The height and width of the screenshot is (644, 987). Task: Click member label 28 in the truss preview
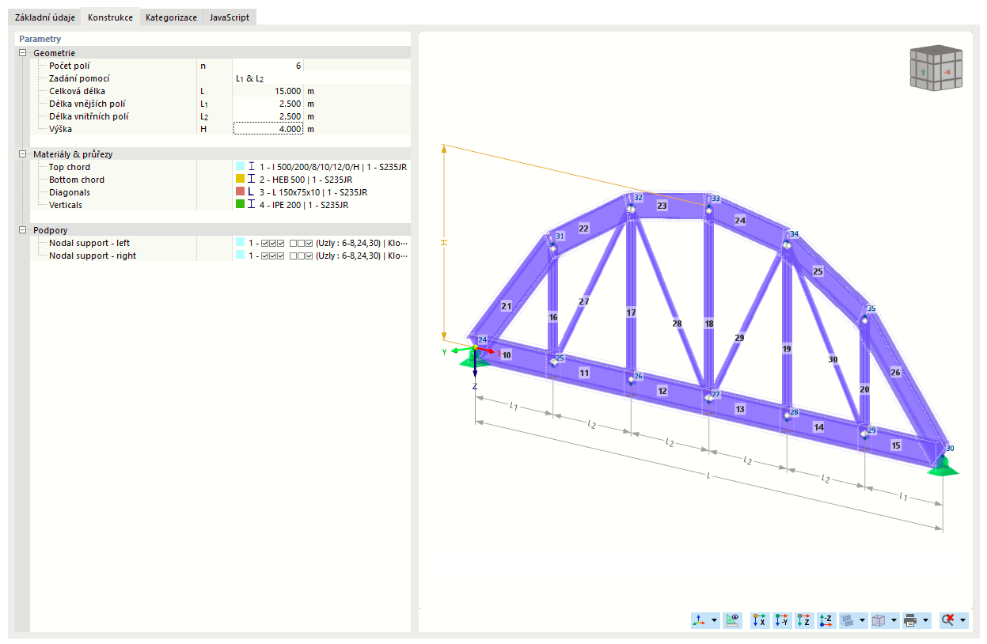pos(677,324)
